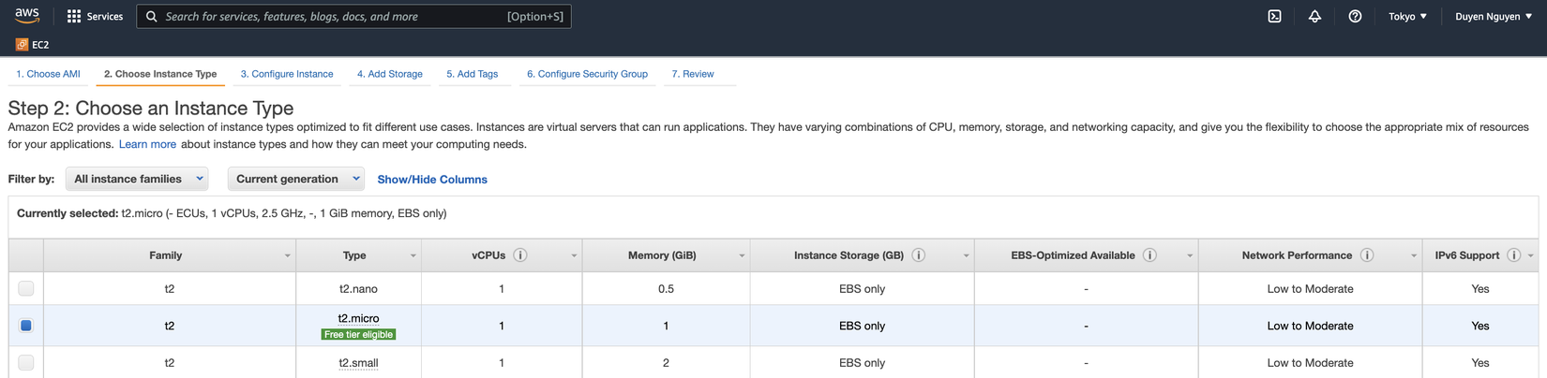Click the EC2 service shortcut icon

pos(22,44)
